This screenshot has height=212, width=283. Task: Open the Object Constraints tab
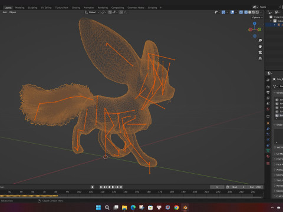pyautogui.click(x=268, y=145)
